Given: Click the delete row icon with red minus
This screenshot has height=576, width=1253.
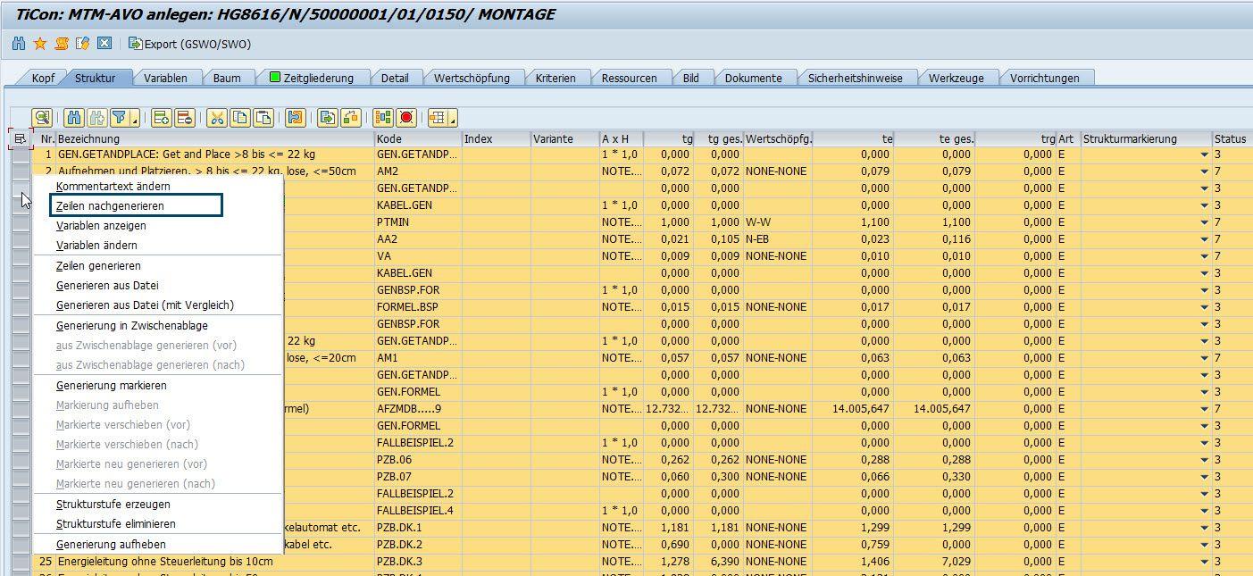Looking at the screenshot, I should click(184, 118).
